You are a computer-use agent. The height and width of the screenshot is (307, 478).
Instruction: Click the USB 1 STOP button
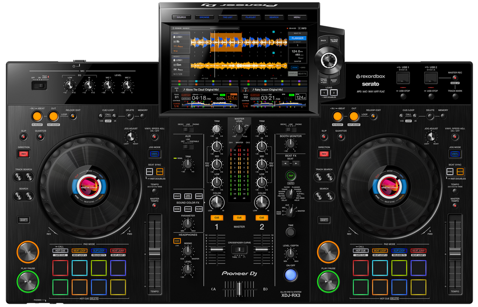[x=403, y=96]
